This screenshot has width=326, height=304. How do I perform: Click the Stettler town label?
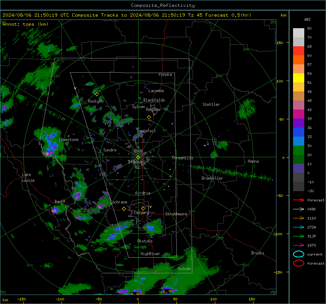(211, 104)
